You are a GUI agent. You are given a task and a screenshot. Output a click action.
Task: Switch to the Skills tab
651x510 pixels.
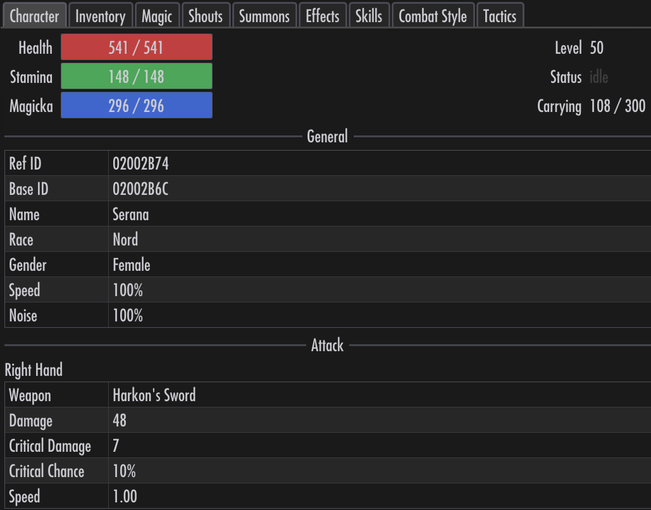pyautogui.click(x=369, y=15)
